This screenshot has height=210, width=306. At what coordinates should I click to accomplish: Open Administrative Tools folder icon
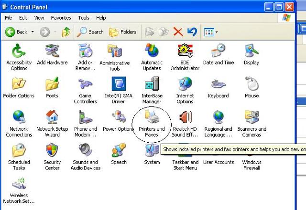pos(115,51)
